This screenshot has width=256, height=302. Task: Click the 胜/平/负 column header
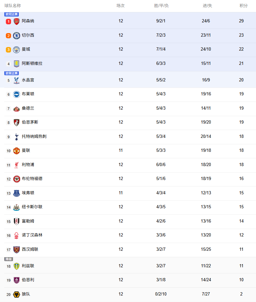pos(161,6)
